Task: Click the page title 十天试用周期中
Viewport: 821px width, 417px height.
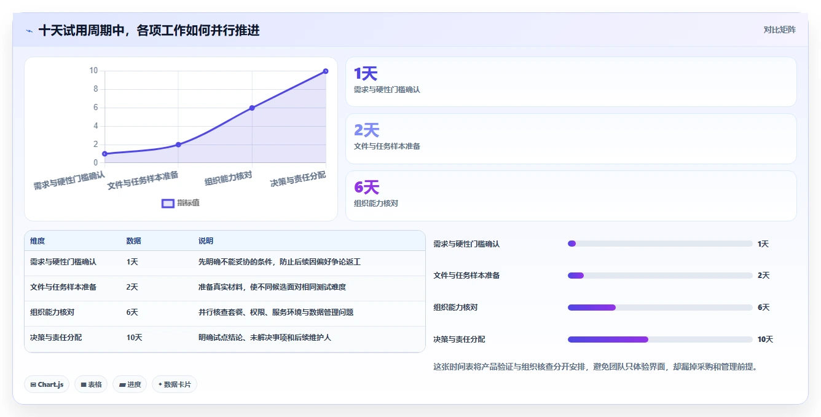Action: 149,30
